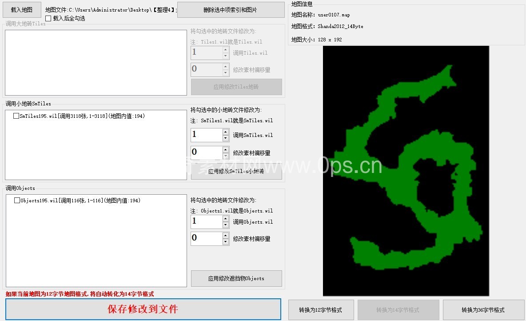Increase SmTiles 修改素材偏移量 with up arrow
526x321 pixels.
(226, 150)
